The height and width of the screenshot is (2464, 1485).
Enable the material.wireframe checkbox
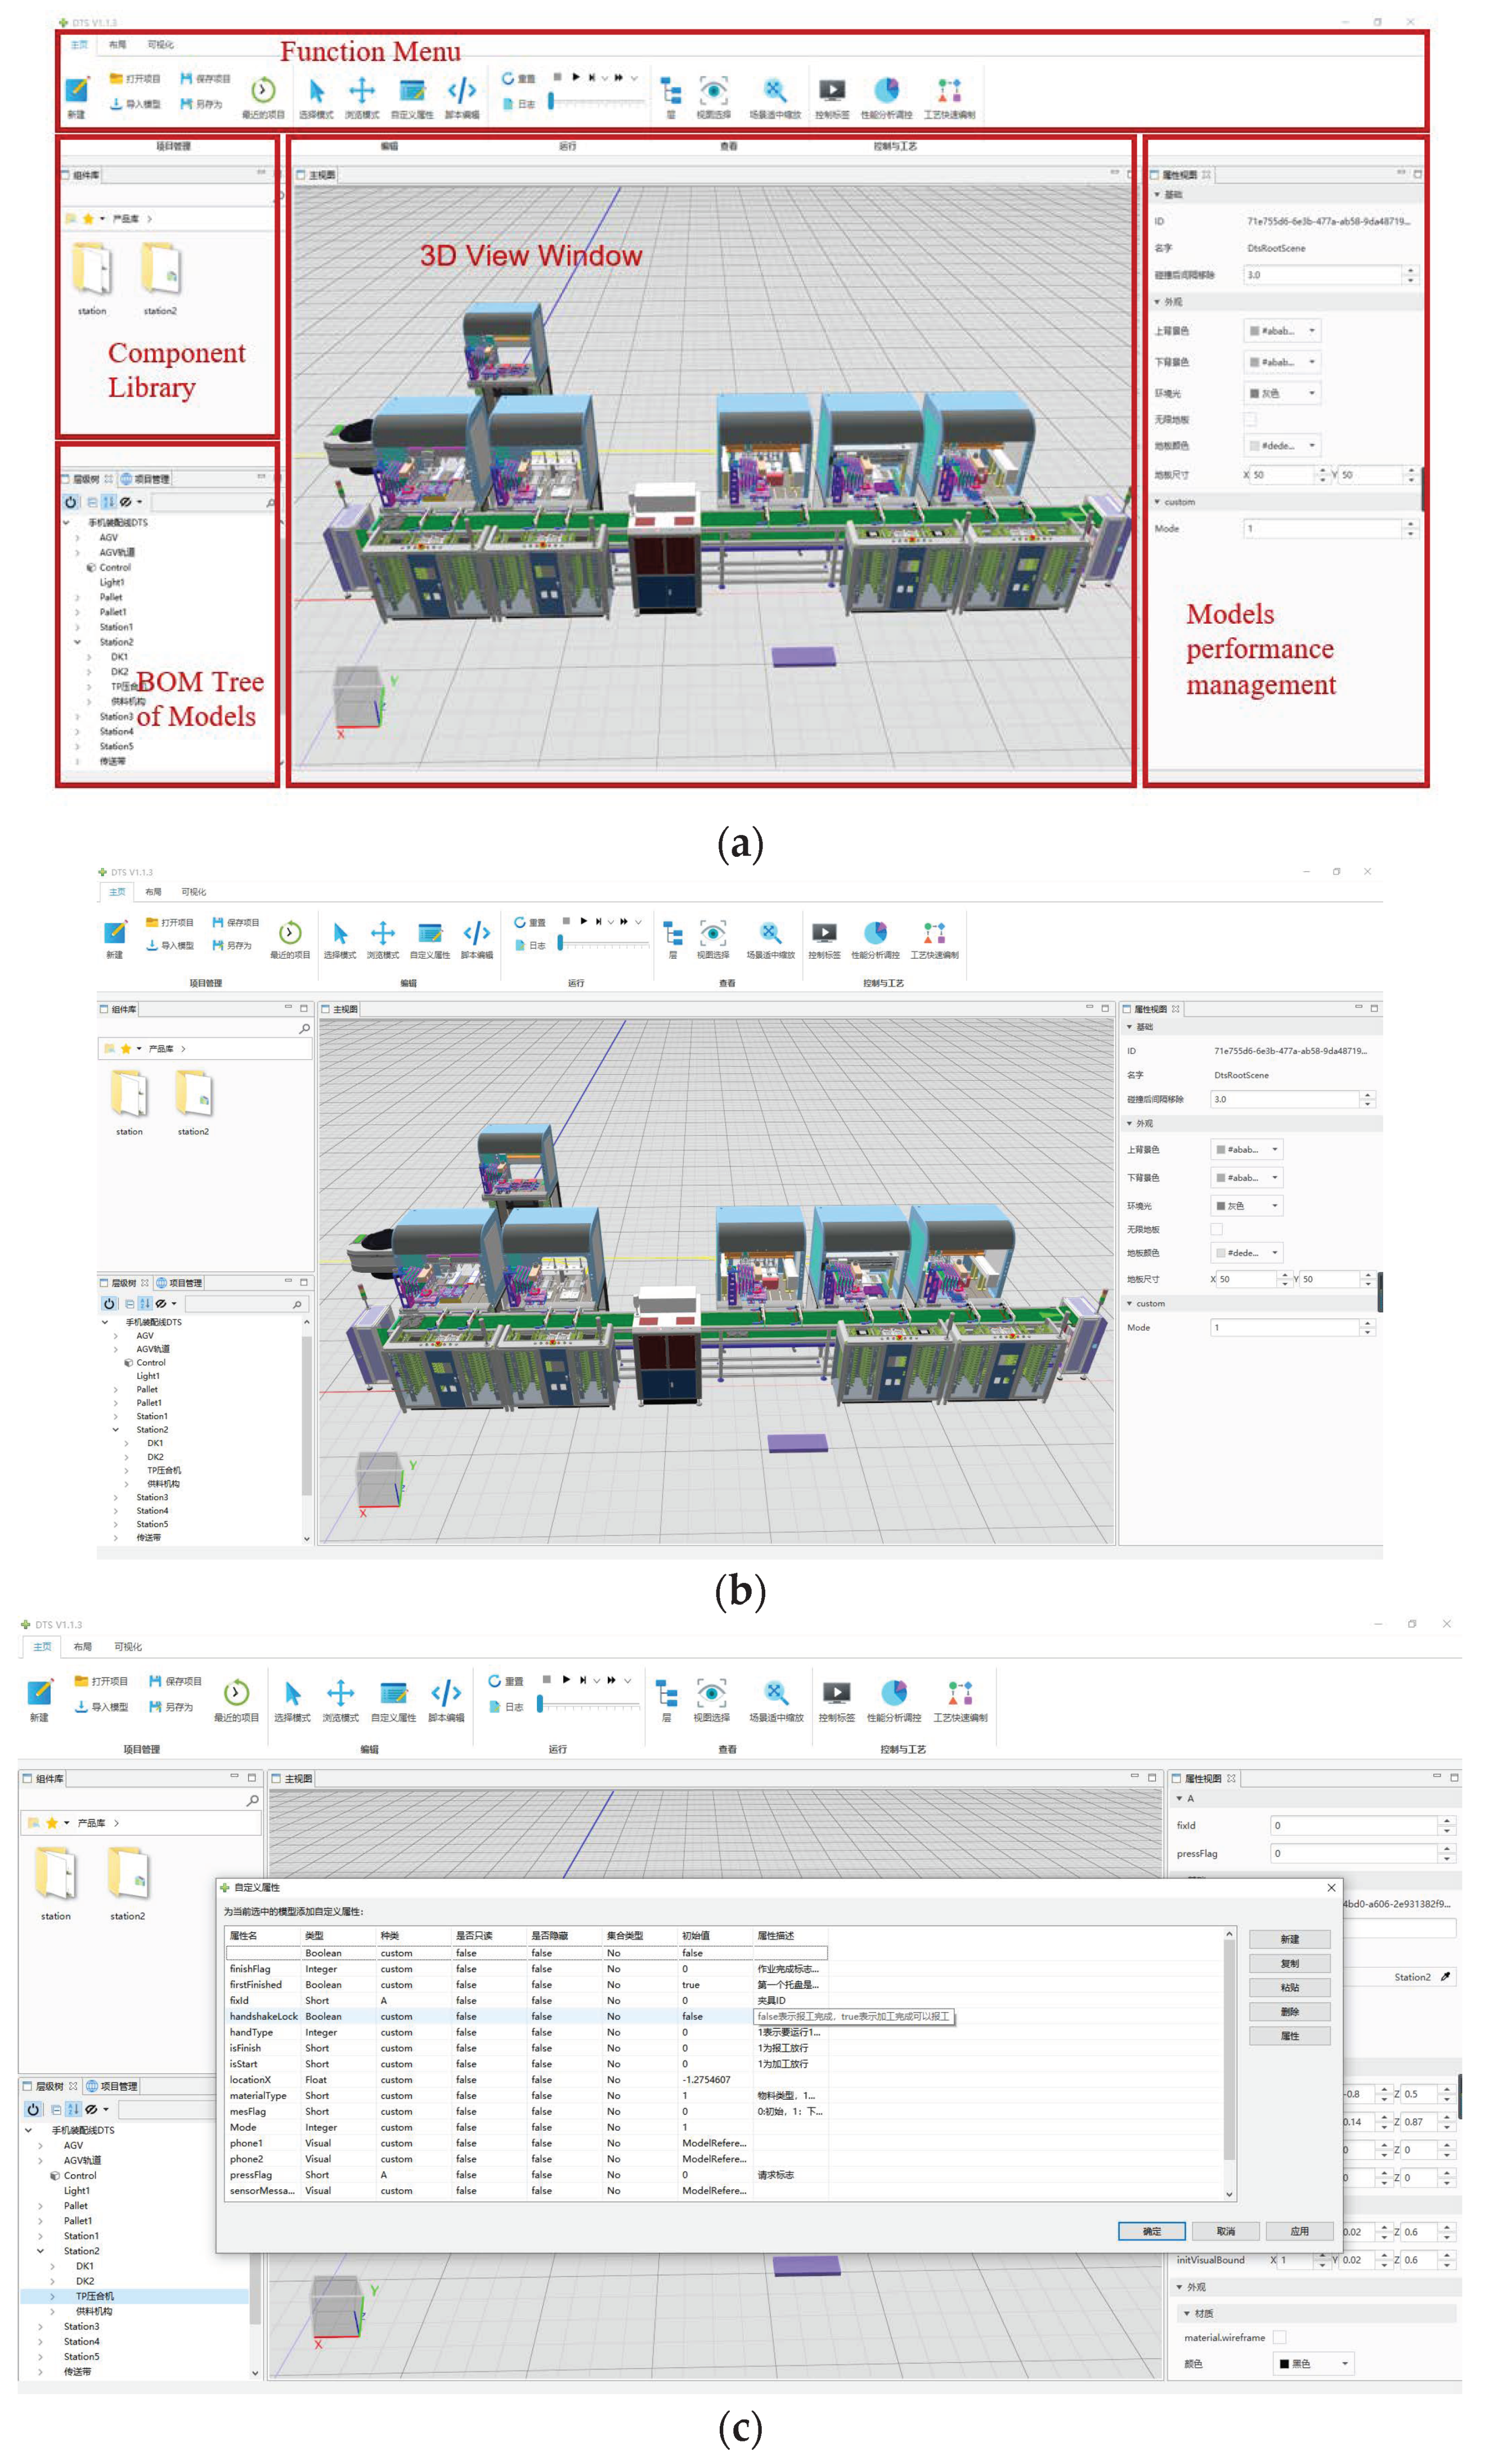(1279, 2337)
